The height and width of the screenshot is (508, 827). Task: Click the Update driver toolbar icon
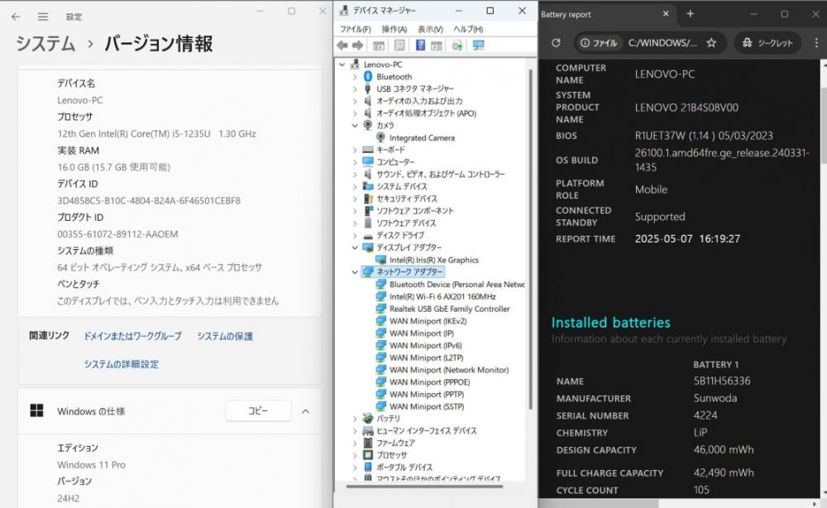pos(457,46)
